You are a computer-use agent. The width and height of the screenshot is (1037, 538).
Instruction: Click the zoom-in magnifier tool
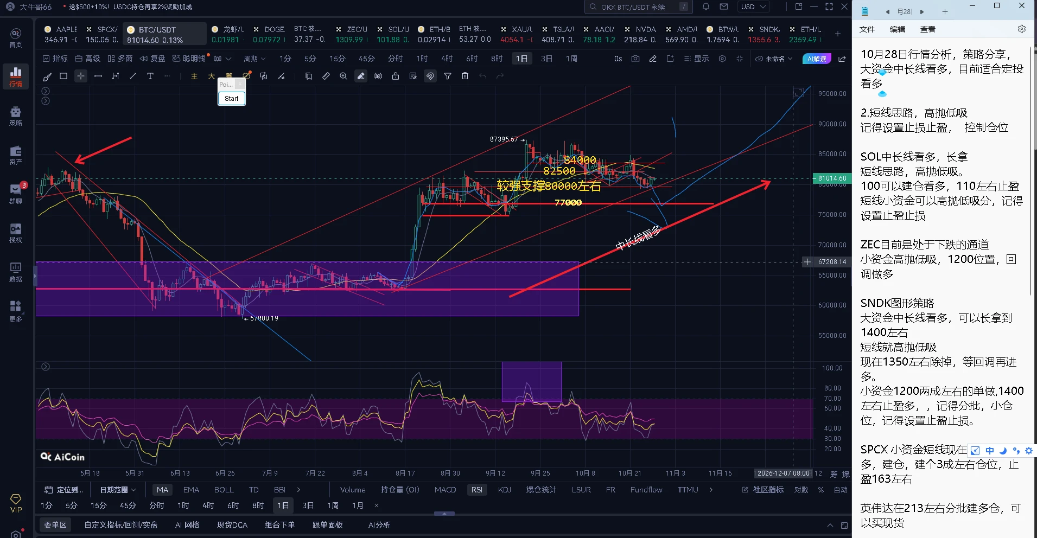(x=343, y=76)
